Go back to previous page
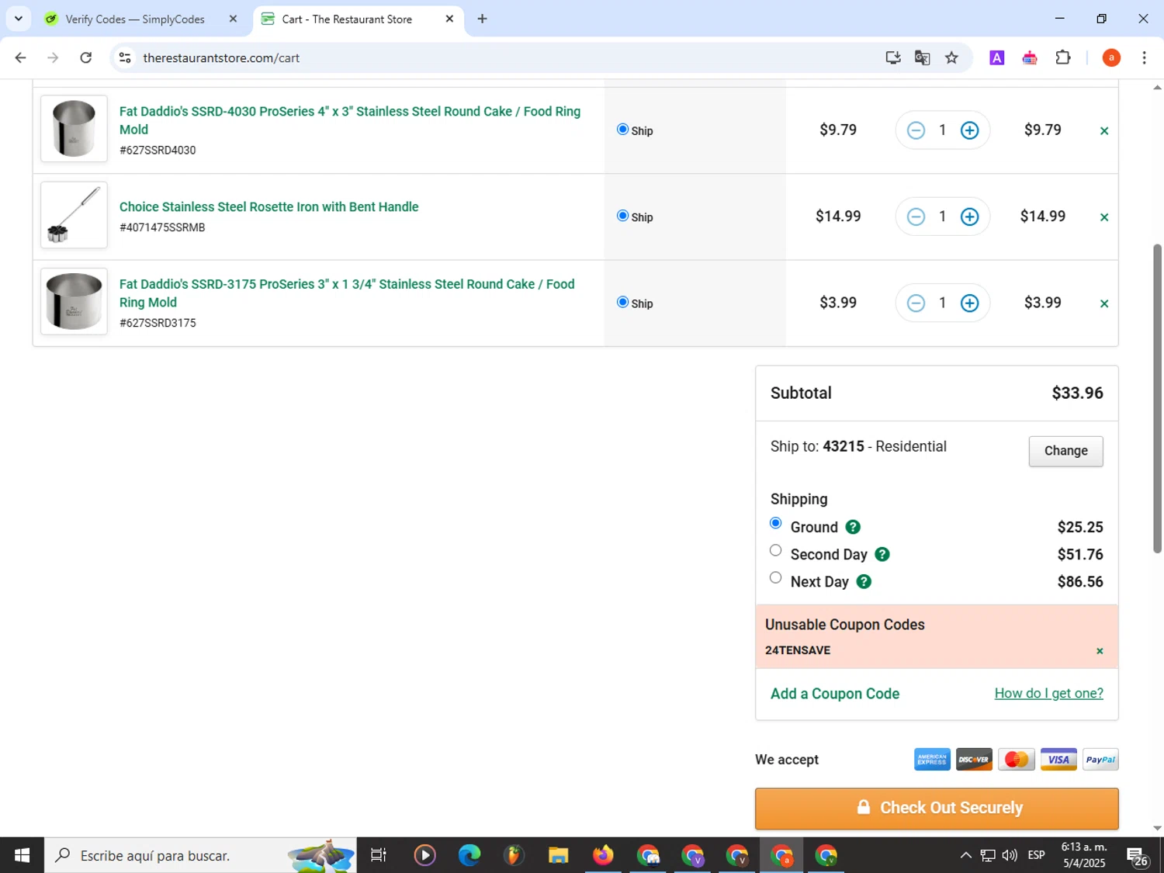This screenshot has width=1164, height=873. pyautogui.click(x=21, y=57)
